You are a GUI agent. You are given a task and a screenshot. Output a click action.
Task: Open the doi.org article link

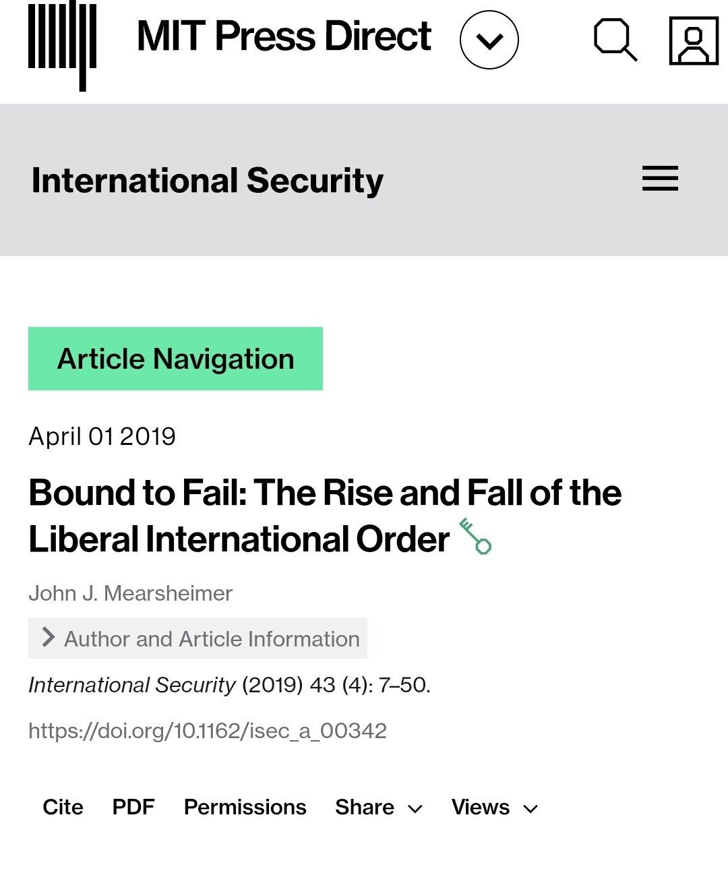point(208,731)
